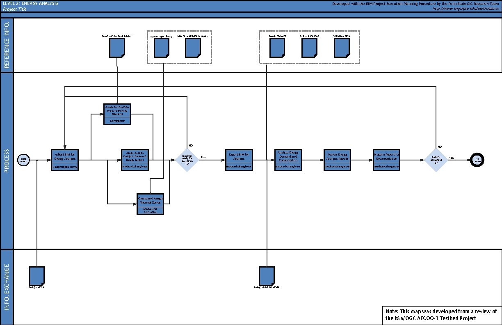Click Assign Construction Types to Building Elements box
The width and height of the screenshot is (502, 325).
click(x=117, y=114)
